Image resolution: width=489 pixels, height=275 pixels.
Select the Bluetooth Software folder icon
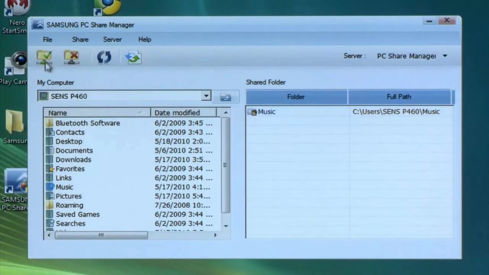50,123
